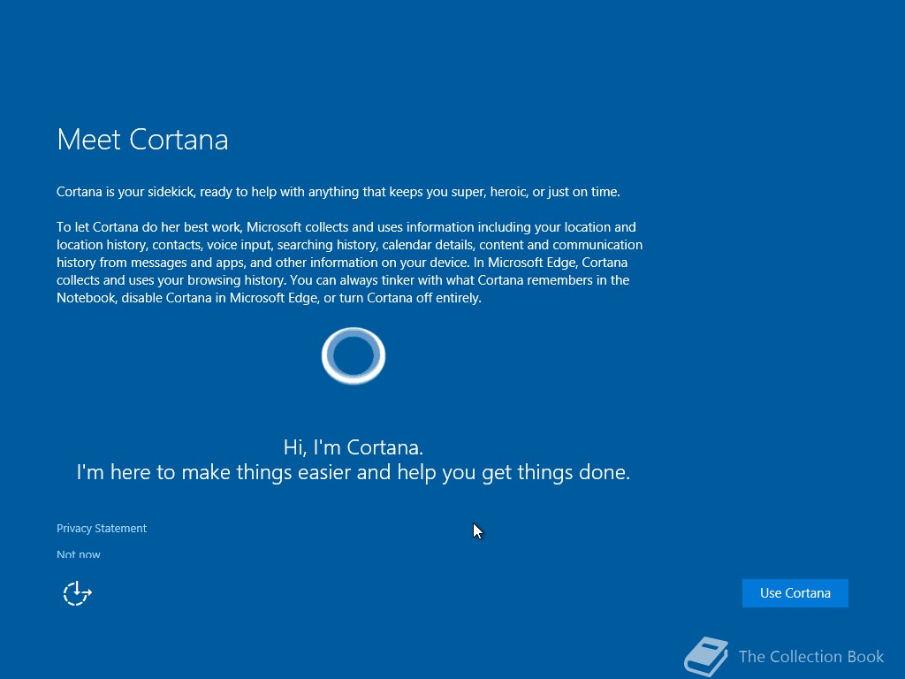
Task: Click the paragraph about Microsoft collecting information
Action: pos(350,263)
